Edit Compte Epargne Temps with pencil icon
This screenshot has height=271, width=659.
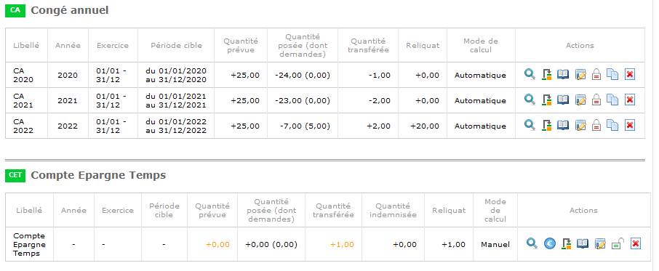(x=600, y=243)
